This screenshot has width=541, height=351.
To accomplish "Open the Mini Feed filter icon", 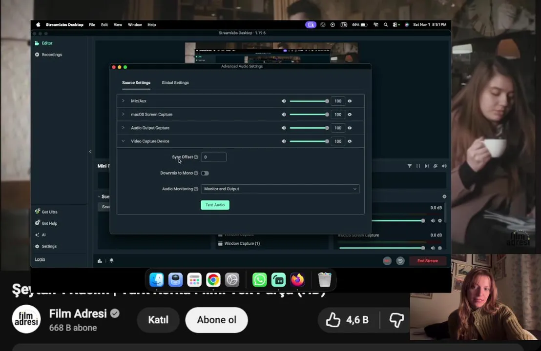I will 410,166.
